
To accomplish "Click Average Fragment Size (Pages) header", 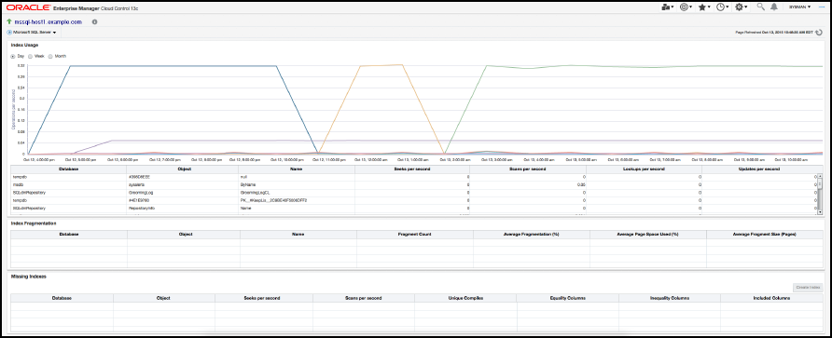I will coord(765,234).
